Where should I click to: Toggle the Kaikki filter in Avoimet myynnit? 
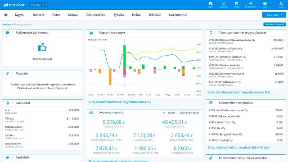[169, 112]
